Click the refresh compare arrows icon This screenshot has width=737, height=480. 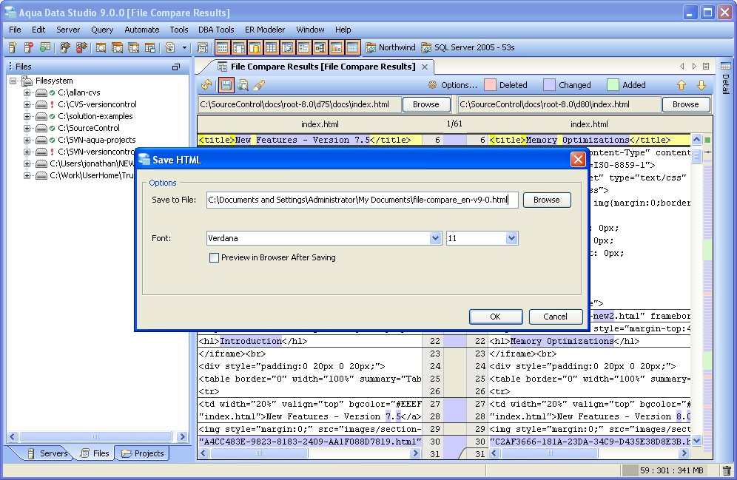[x=206, y=85]
